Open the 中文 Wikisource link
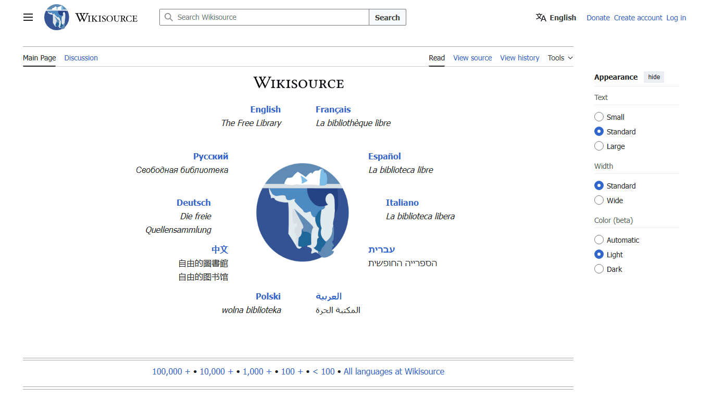Viewport: 711px width, 400px height. (220, 249)
